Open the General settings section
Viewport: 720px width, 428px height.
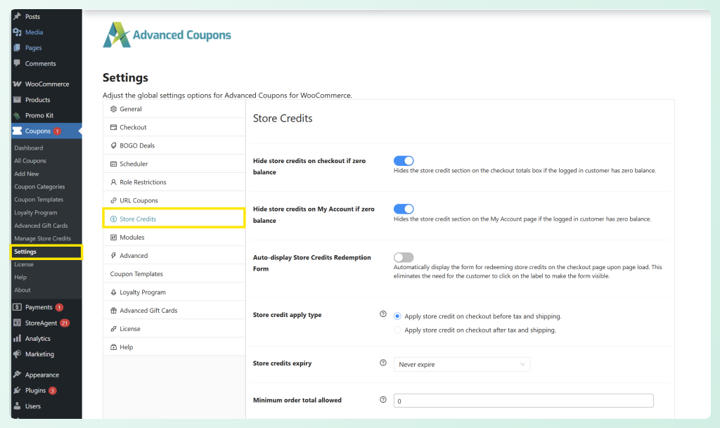(x=112, y=109)
